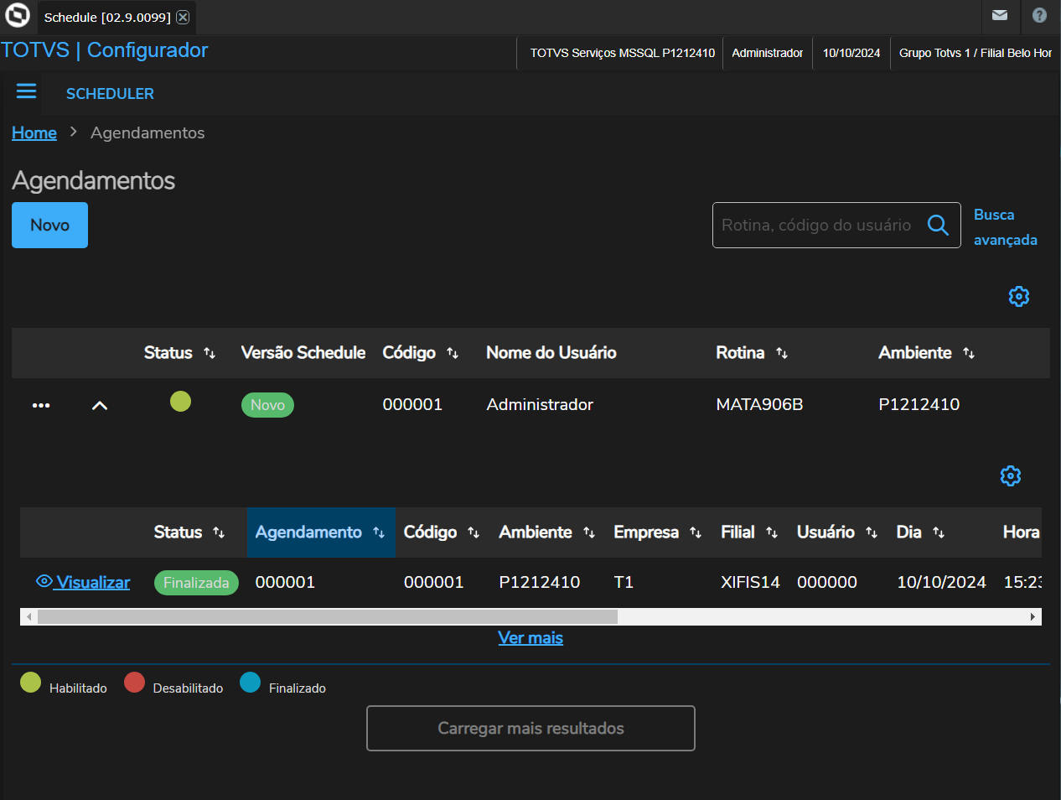Image resolution: width=1061 pixels, height=800 pixels.
Task: Click the eye icon beside Visualizar
Action: [44, 581]
